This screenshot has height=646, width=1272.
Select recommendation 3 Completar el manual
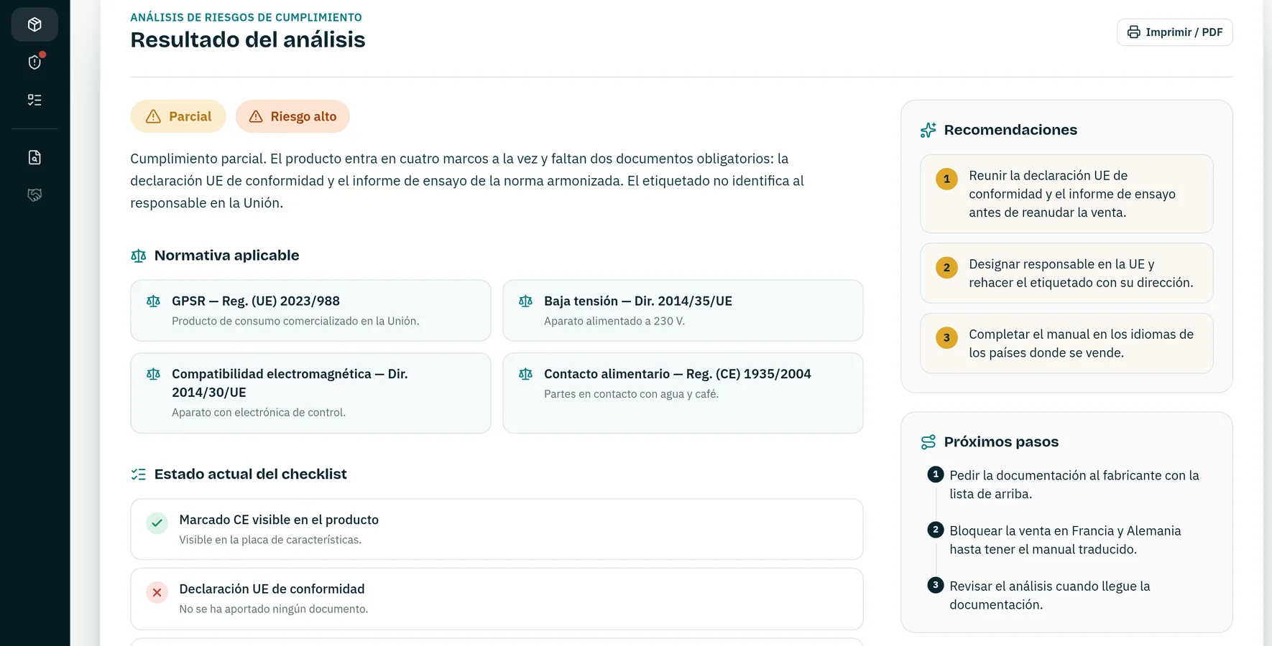click(x=1066, y=343)
